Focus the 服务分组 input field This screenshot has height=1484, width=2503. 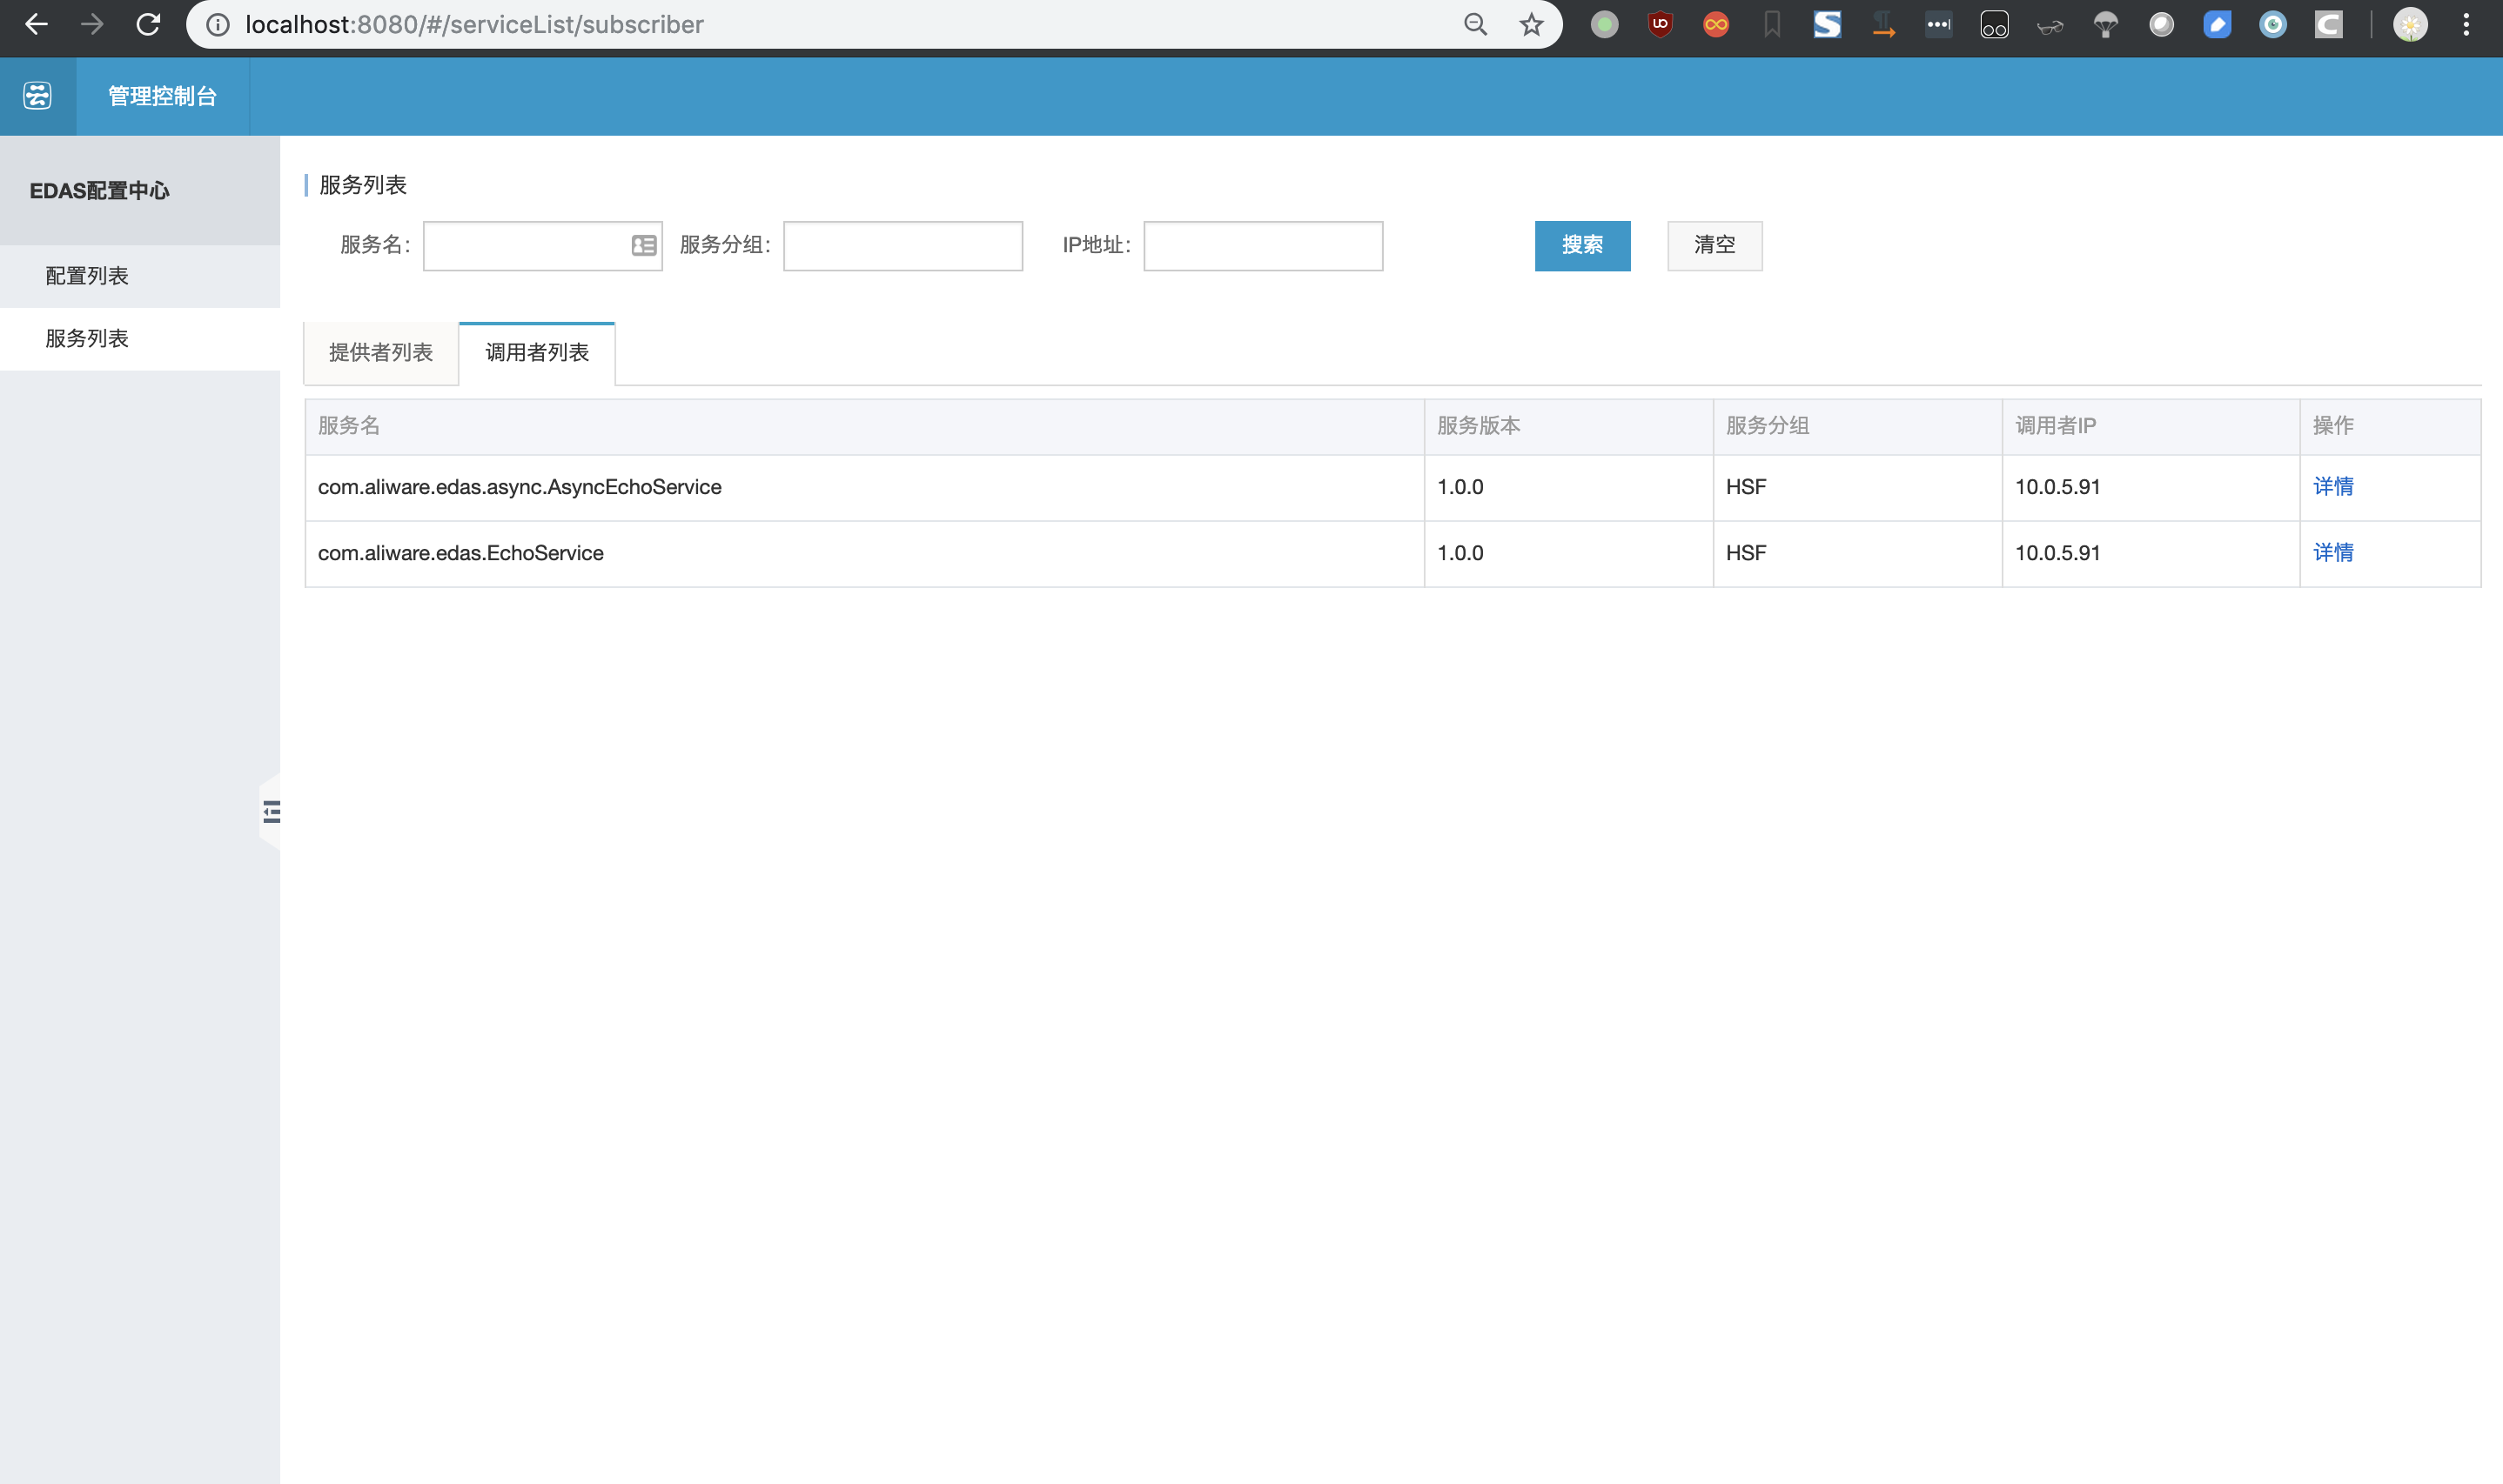903,246
